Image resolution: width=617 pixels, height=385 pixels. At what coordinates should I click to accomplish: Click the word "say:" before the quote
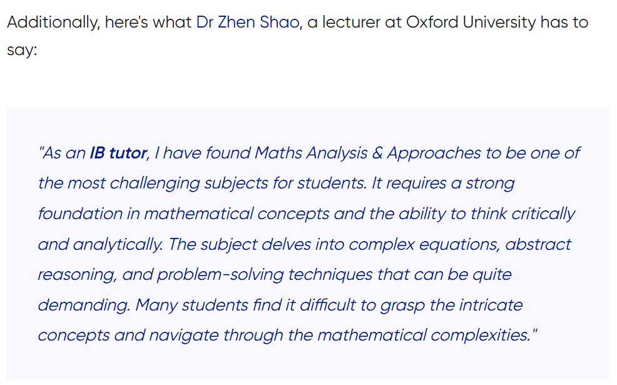click(x=23, y=50)
